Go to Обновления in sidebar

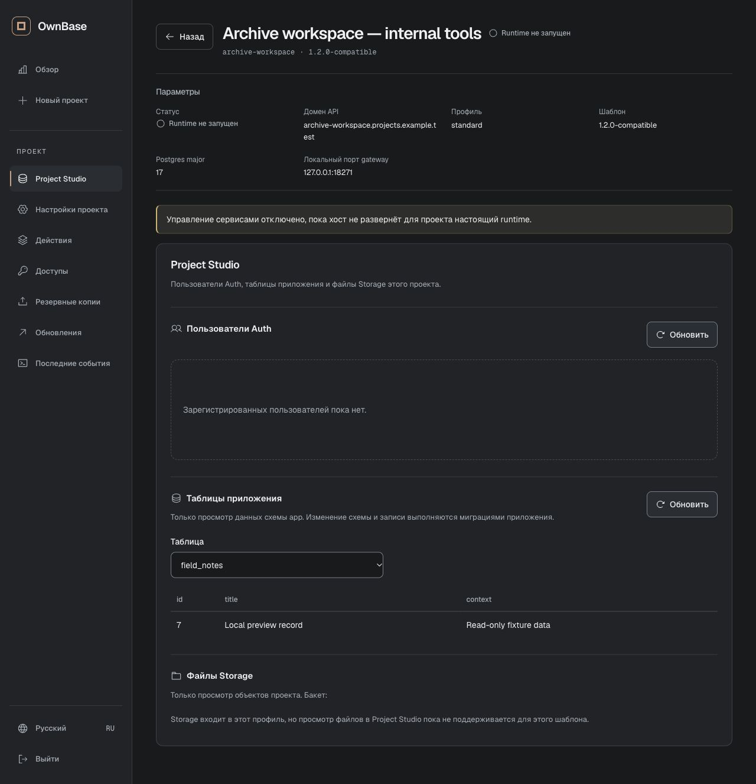(66, 332)
